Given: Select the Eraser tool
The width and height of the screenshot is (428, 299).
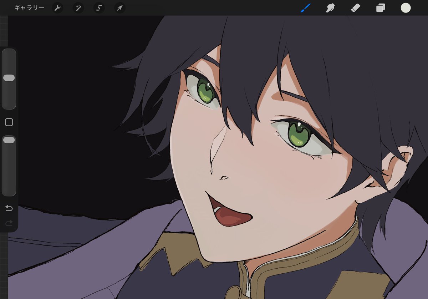Looking at the screenshot, I should (356, 8).
